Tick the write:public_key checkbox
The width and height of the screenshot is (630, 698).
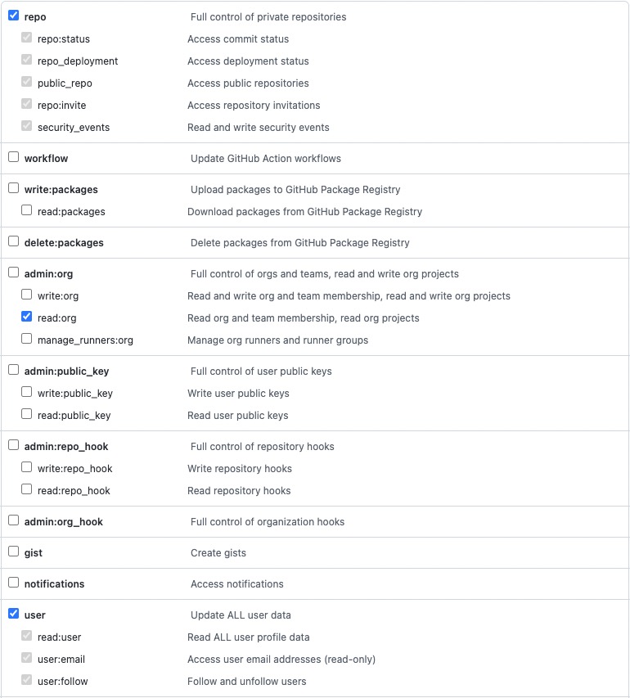click(x=27, y=392)
